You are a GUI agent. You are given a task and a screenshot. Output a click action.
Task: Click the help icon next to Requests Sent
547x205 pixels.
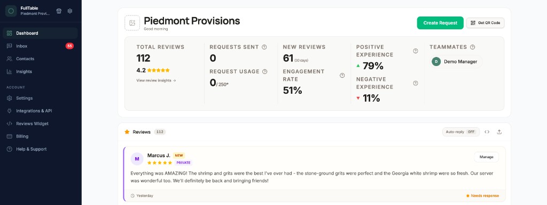click(x=264, y=47)
